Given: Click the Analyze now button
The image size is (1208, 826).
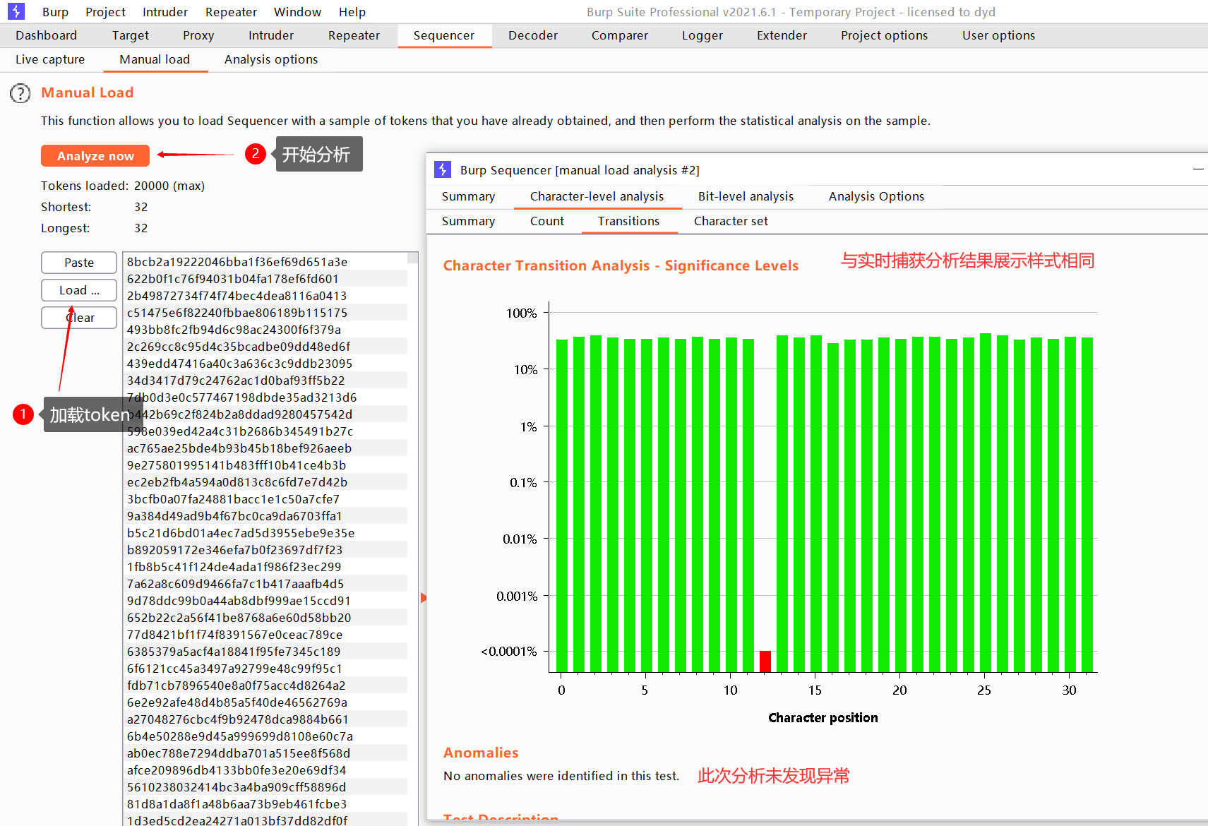Looking at the screenshot, I should point(95,156).
